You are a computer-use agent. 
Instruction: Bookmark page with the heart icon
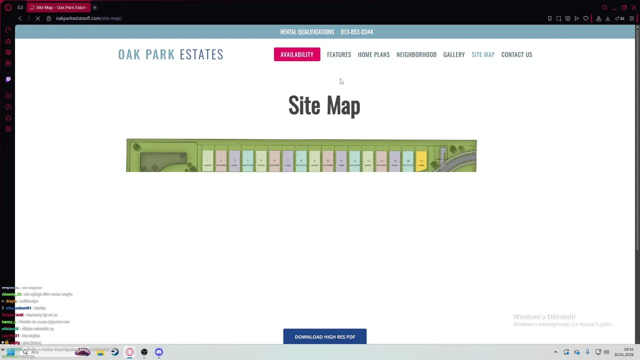click(x=585, y=18)
